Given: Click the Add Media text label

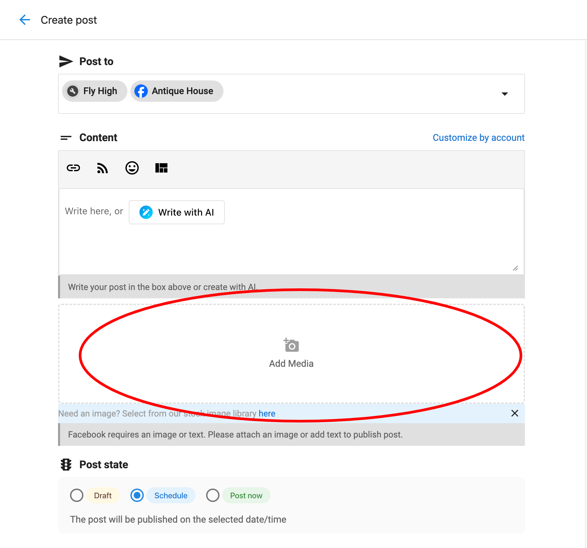Looking at the screenshot, I should 291,363.
